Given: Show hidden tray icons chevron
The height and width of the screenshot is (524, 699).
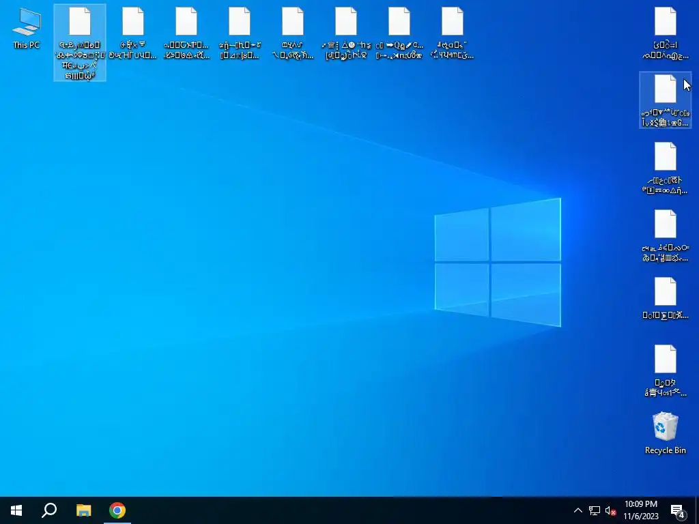Looking at the screenshot, I should tap(577, 510).
